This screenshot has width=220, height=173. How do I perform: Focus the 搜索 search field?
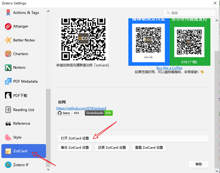[190, 13]
